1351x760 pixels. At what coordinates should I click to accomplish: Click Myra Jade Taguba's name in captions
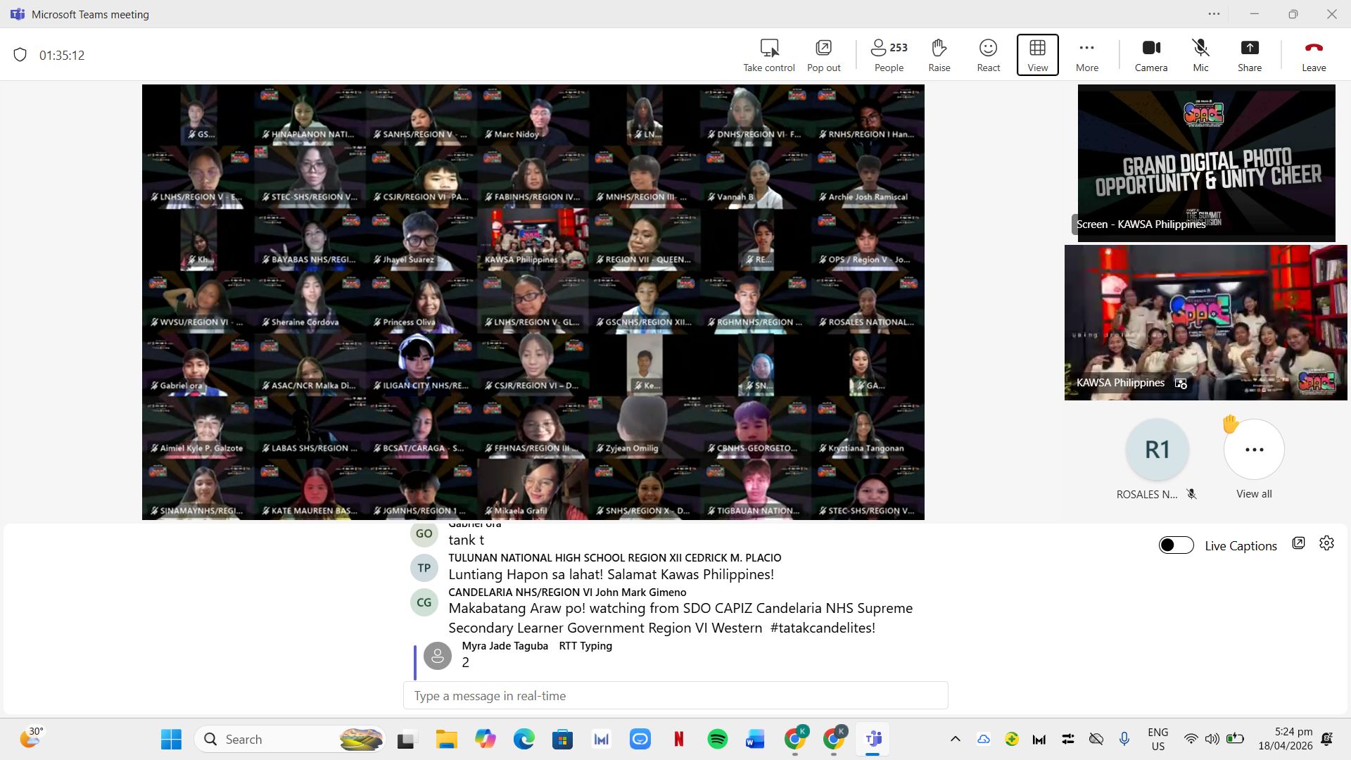505,646
